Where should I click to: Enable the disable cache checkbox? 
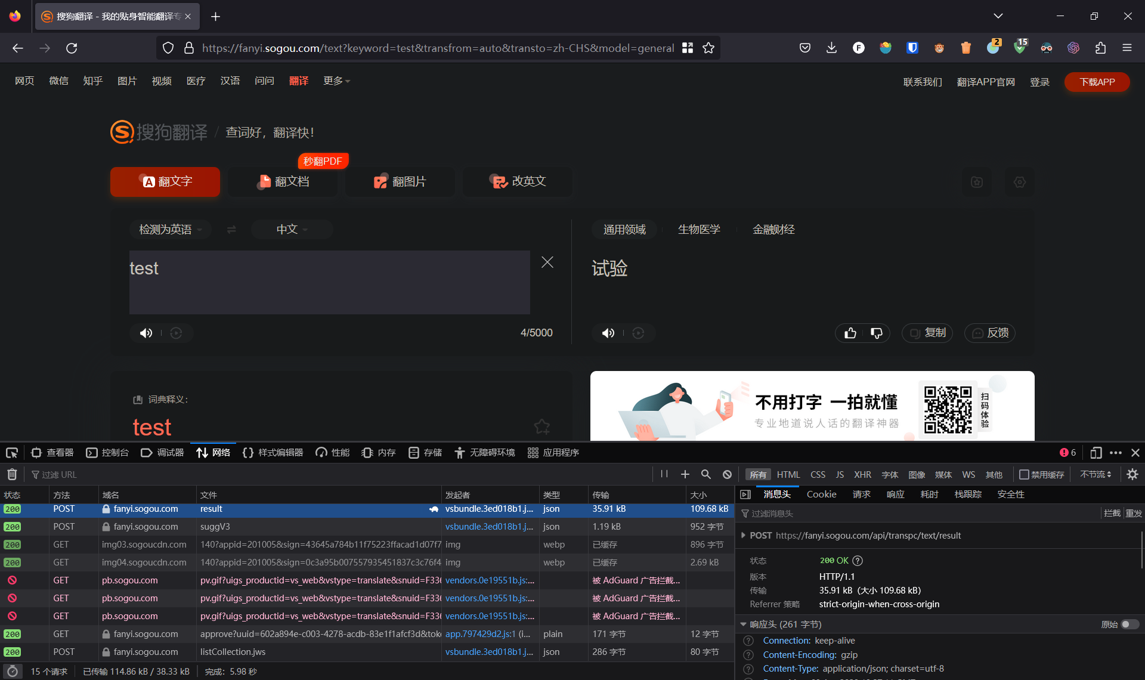[1024, 475]
